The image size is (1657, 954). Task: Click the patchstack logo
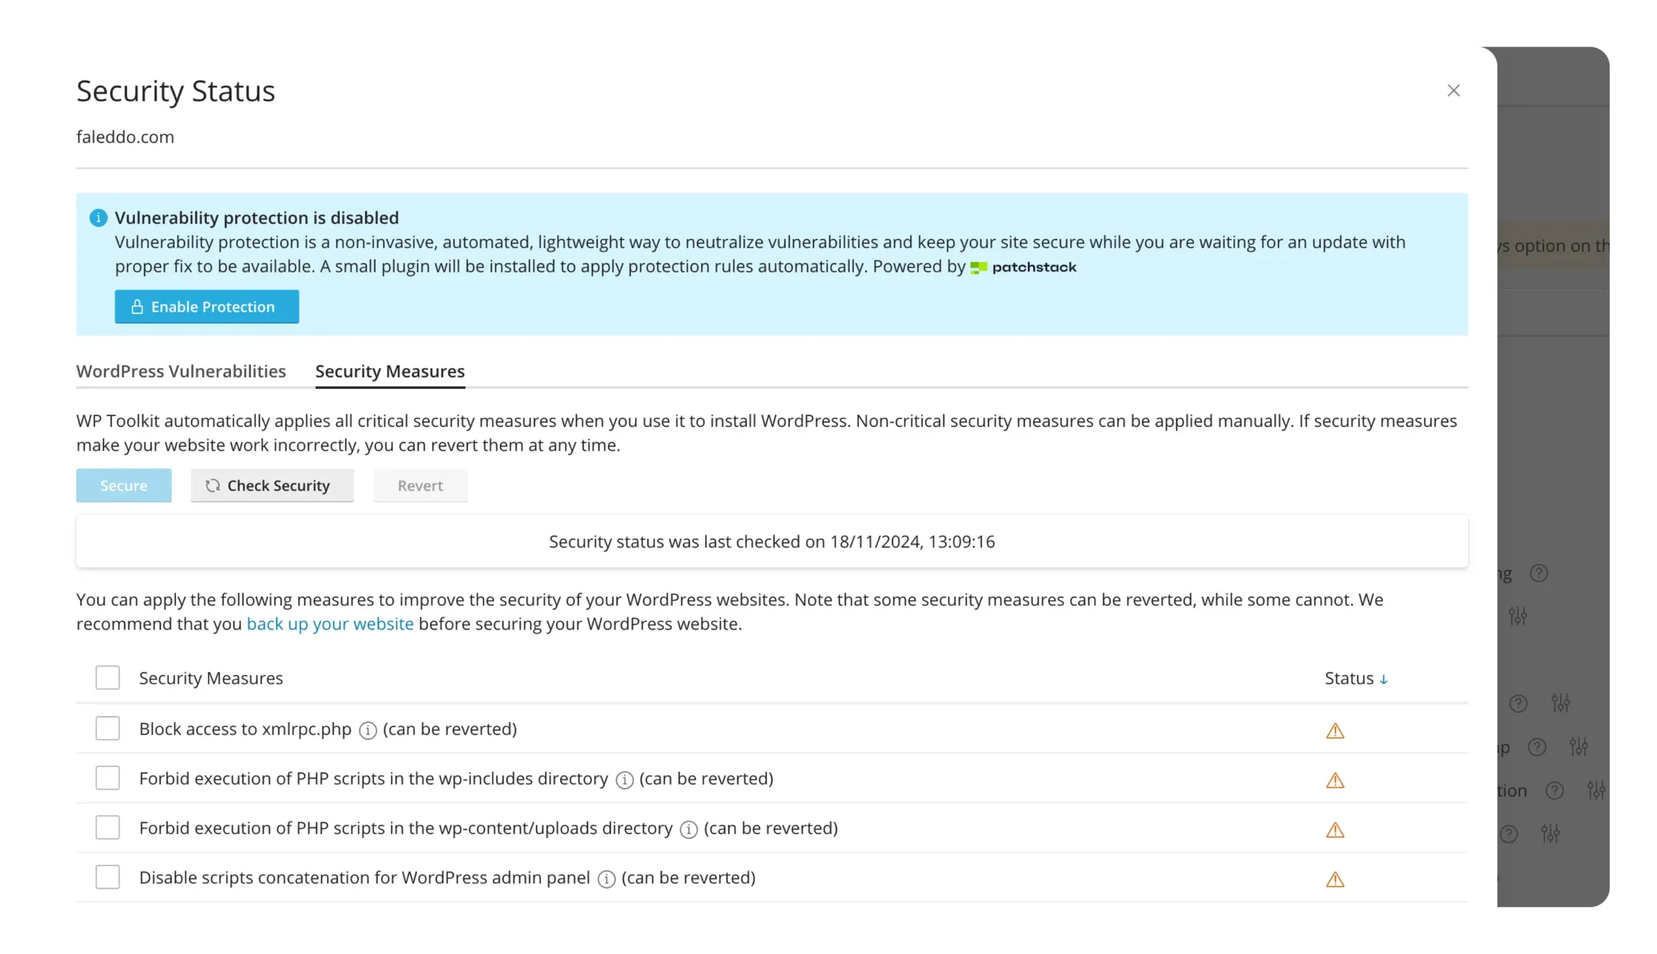point(1023,267)
